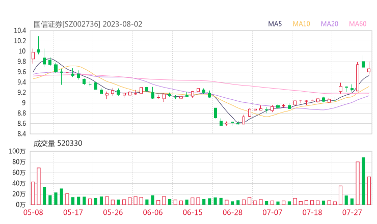Viewport: 377px width, 224px height.
Task: Click the 成交量 520330 volume label
Action: [58, 144]
